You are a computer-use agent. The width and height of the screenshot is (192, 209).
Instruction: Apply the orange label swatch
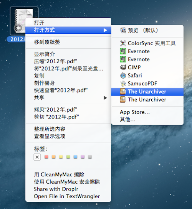(x=54, y=157)
